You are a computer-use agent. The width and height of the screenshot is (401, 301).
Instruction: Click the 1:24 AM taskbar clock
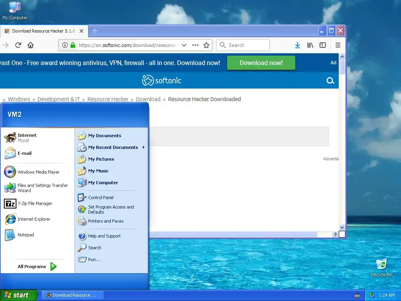pyautogui.click(x=387, y=295)
